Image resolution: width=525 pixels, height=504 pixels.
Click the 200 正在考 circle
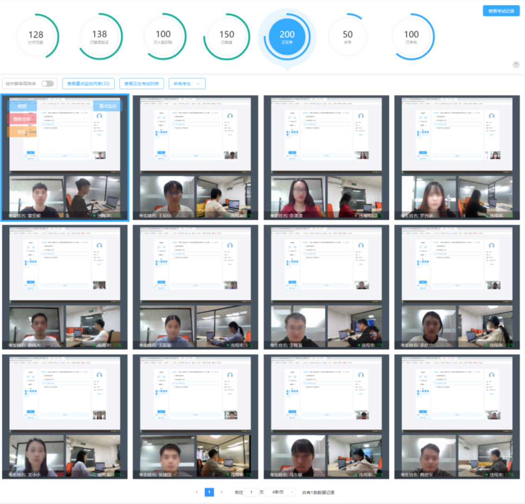(287, 37)
